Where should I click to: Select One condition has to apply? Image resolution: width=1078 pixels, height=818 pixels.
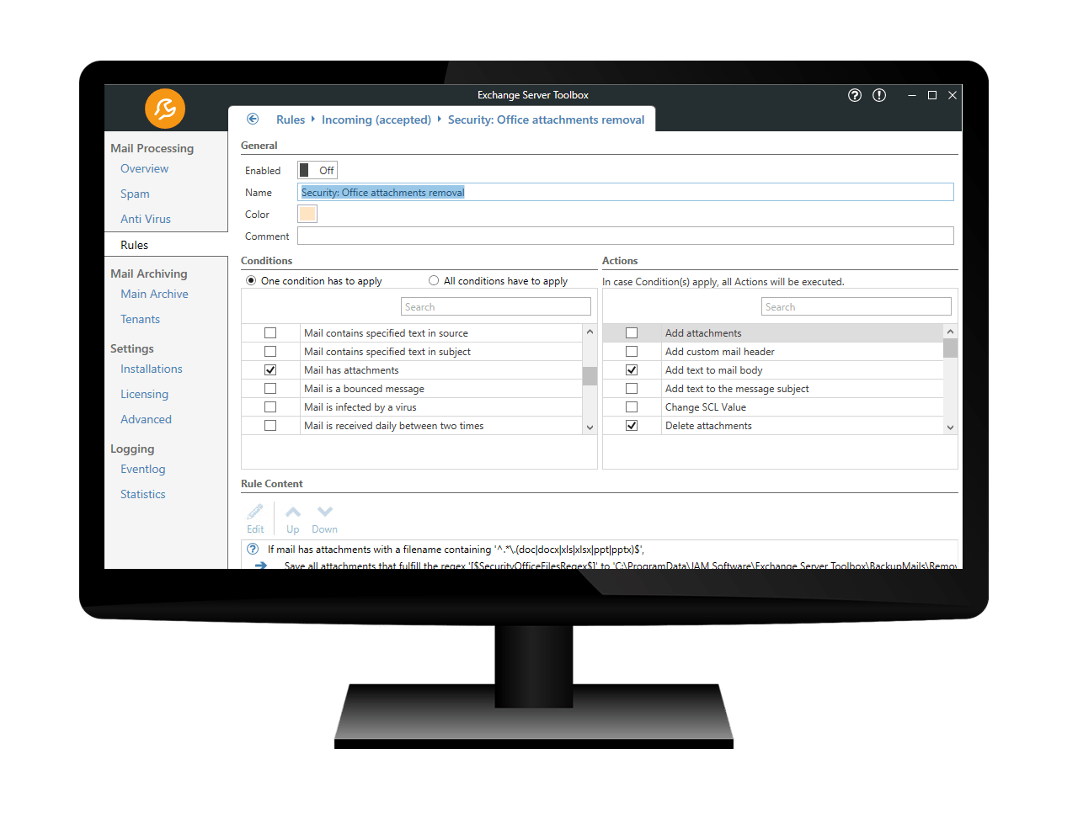(313, 281)
